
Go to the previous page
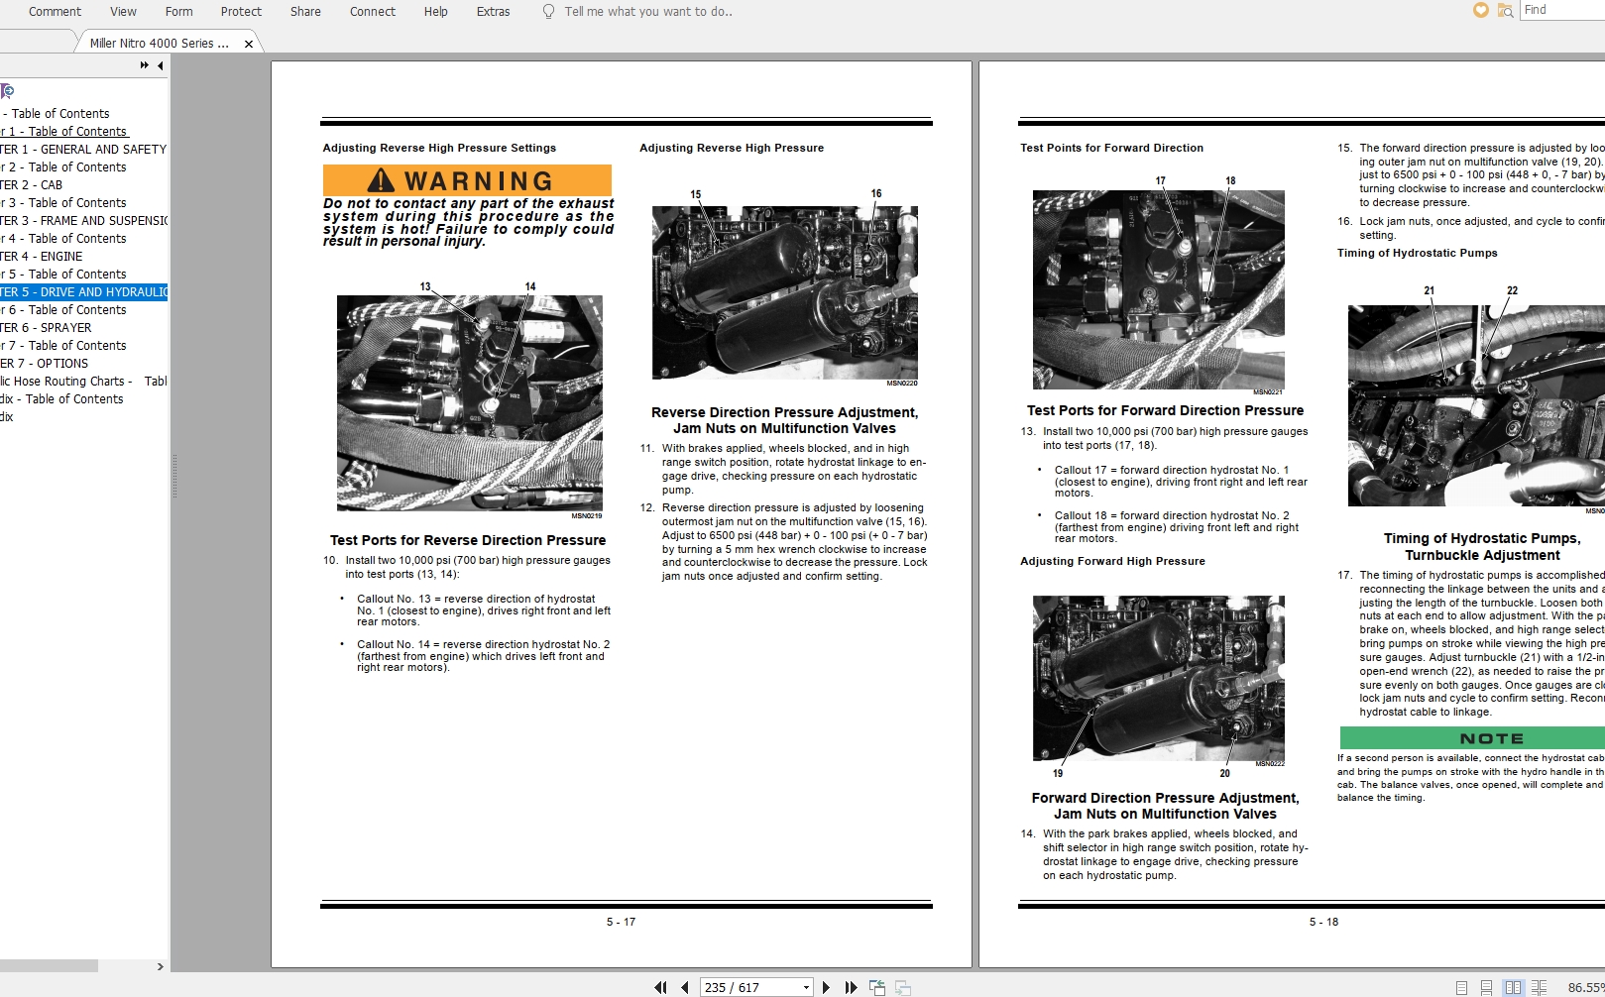684,987
